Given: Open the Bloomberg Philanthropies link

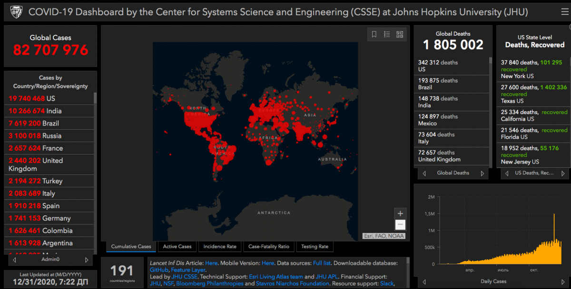Looking at the screenshot, I should (x=209, y=283).
